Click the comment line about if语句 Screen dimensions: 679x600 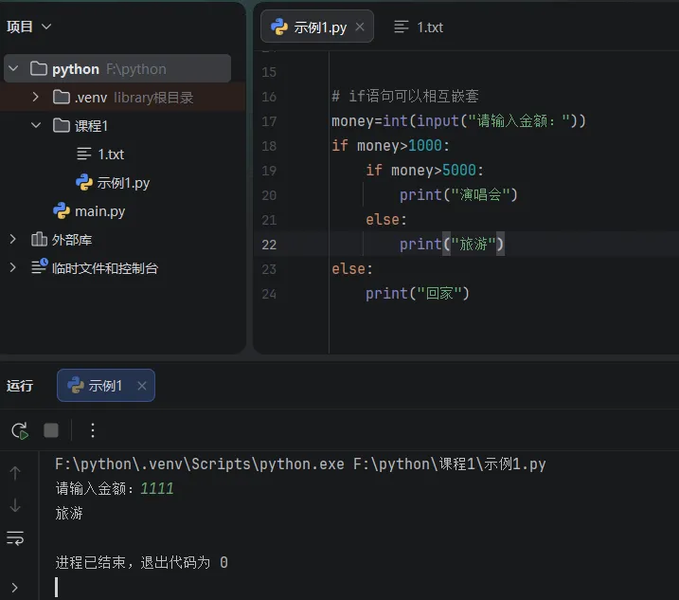pyautogui.click(x=405, y=97)
